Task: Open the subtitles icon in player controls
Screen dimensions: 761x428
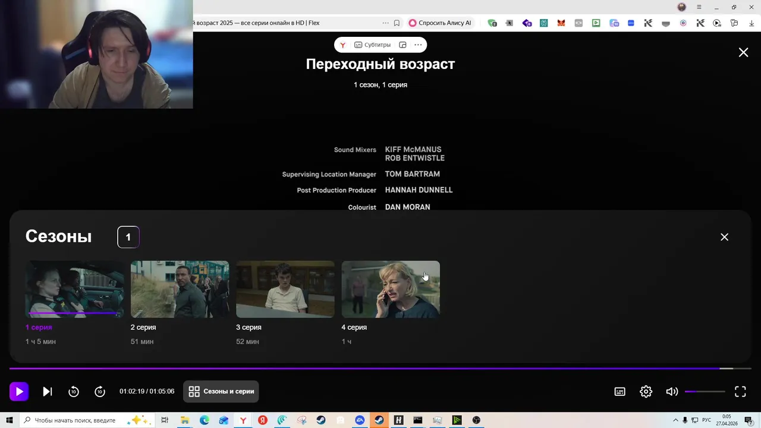Action: (620, 391)
